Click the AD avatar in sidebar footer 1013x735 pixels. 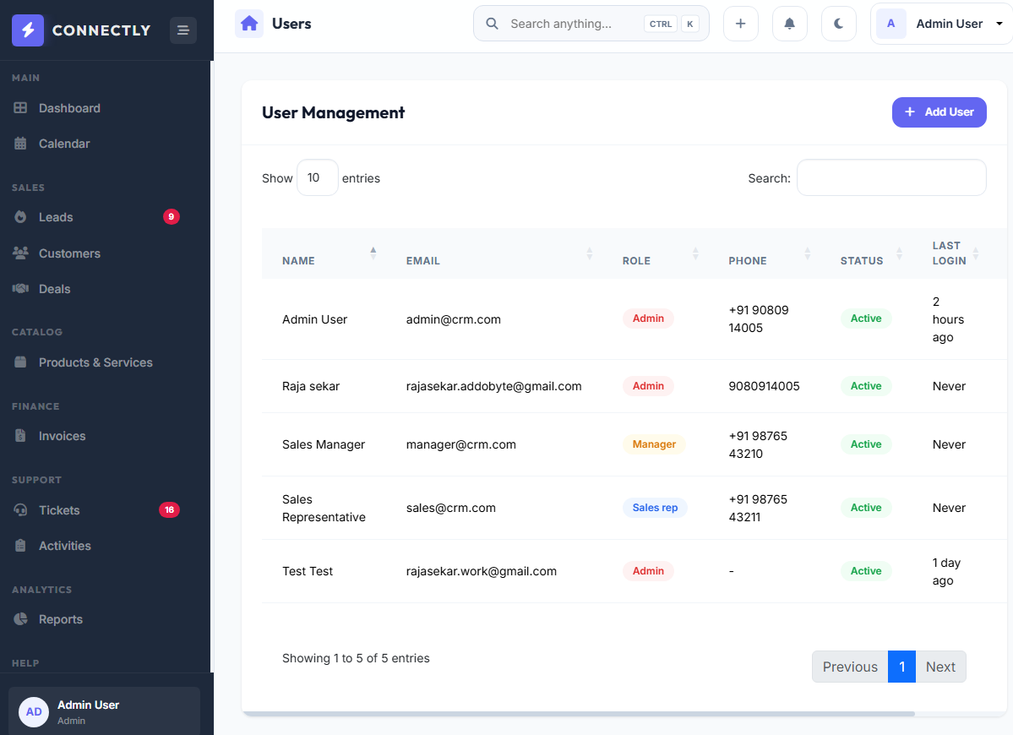coord(34,711)
